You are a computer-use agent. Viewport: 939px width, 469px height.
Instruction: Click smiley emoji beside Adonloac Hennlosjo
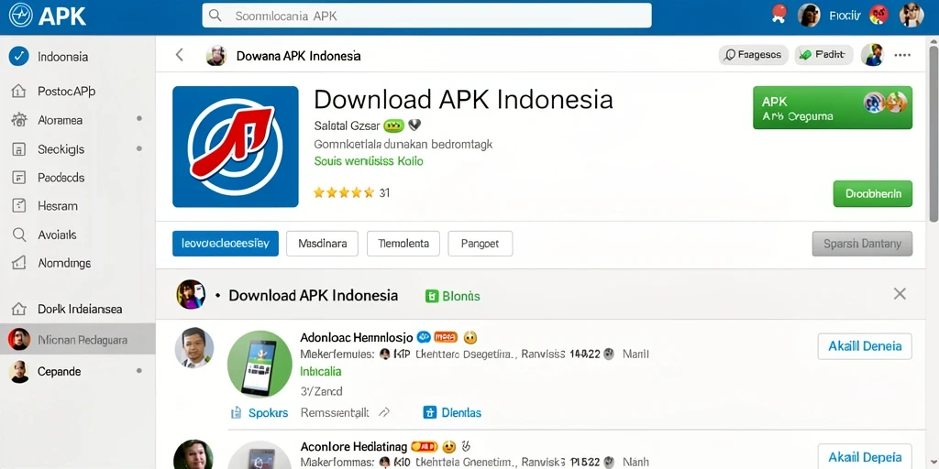(470, 337)
